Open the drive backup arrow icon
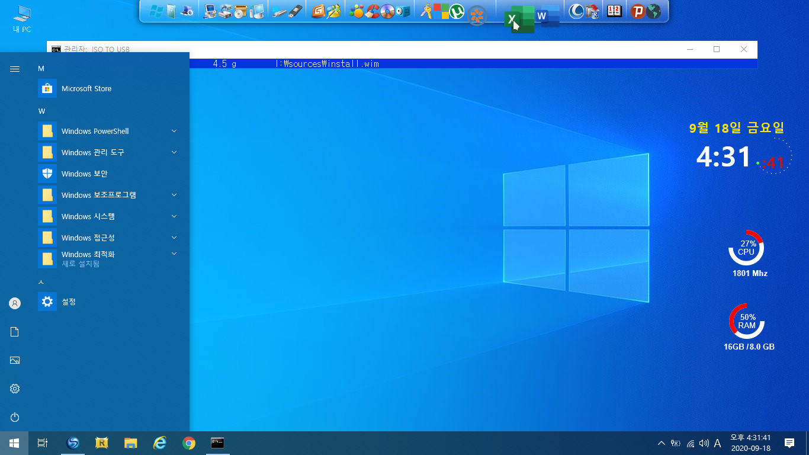 click(x=225, y=11)
